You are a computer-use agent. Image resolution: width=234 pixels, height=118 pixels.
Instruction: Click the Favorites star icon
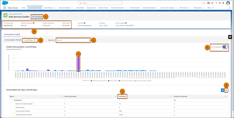pos(202,3)
